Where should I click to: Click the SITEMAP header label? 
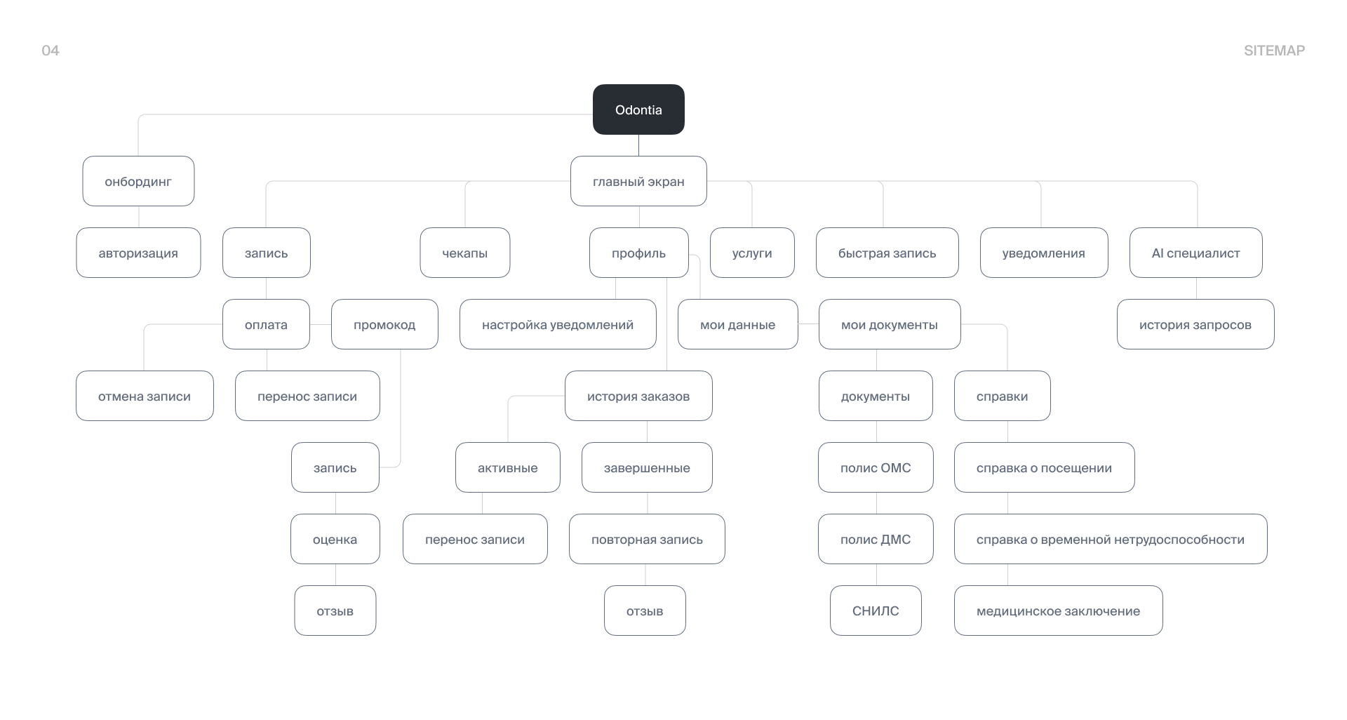tap(1274, 51)
